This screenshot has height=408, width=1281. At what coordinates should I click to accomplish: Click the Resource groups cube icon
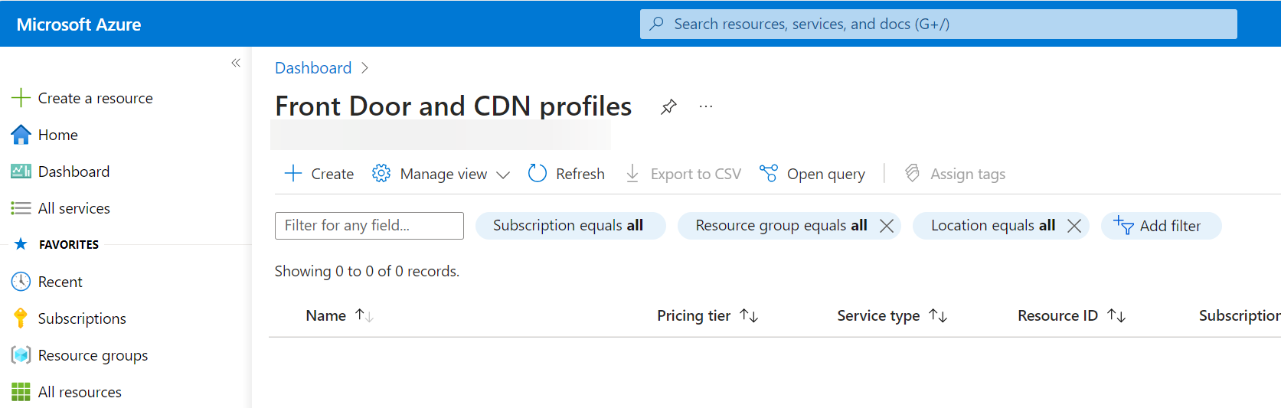click(21, 355)
